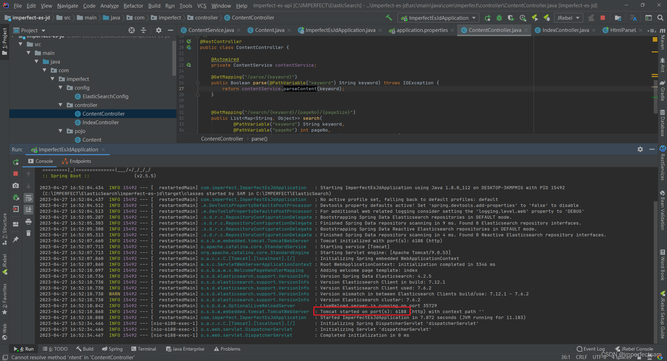This screenshot has width=667, height=361.
Task: Open Run panel gear settings
Action: click(640, 149)
